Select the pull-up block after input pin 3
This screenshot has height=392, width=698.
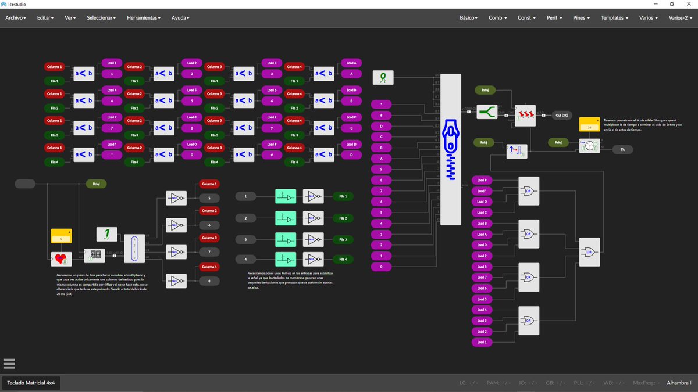pos(286,239)
